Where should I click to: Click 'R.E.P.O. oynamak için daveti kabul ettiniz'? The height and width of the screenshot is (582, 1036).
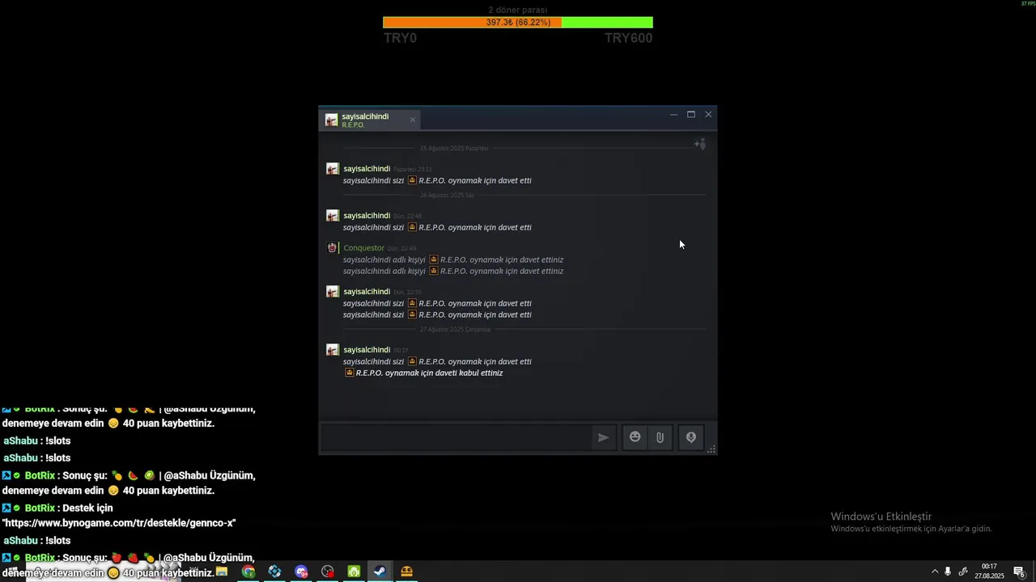(429, 373)
